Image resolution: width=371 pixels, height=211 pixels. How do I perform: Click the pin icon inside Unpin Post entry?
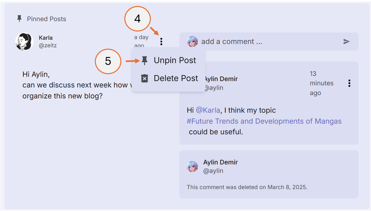coord(145,60)
